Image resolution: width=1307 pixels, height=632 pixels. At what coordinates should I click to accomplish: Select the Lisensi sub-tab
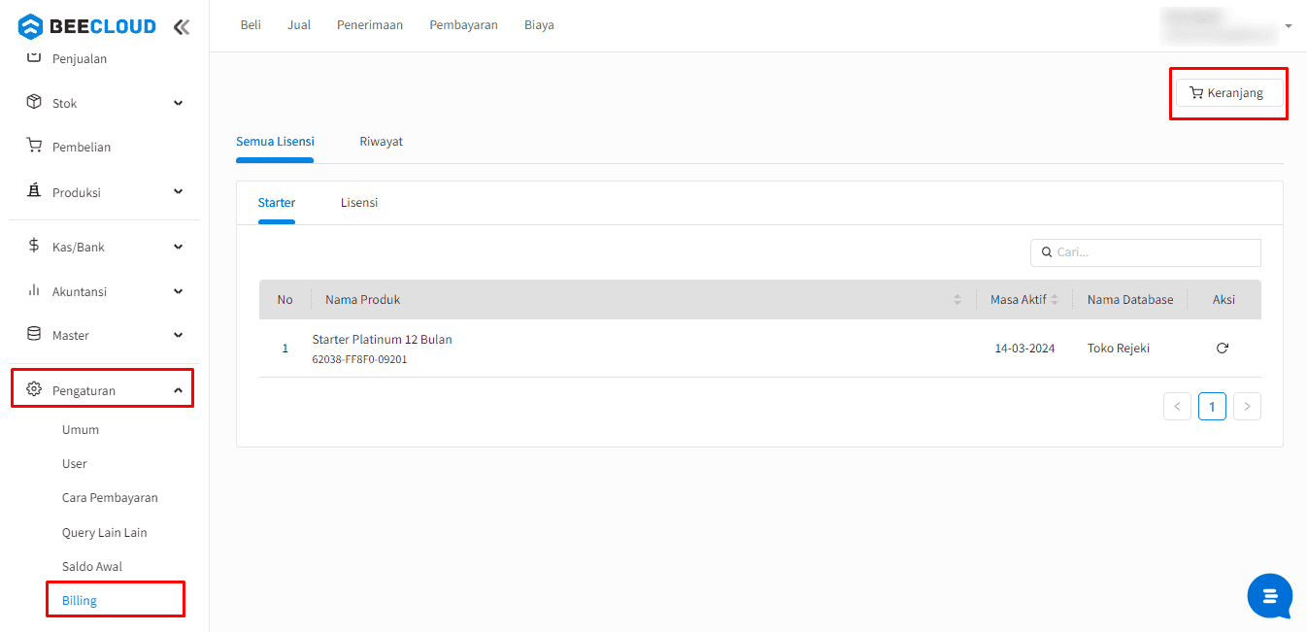tap(359, 203)
